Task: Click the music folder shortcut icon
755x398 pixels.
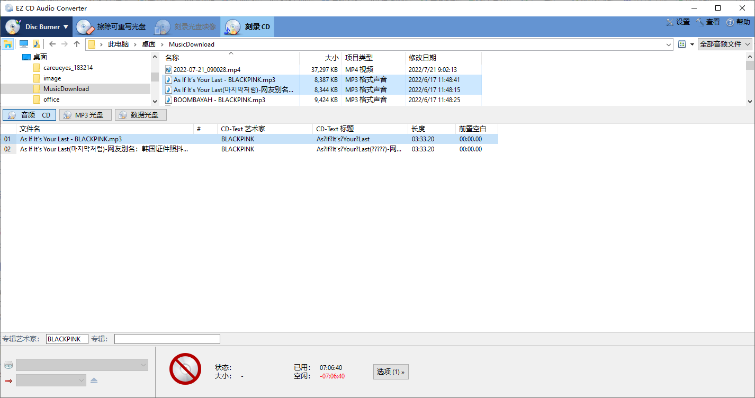Action: (36, 44)
